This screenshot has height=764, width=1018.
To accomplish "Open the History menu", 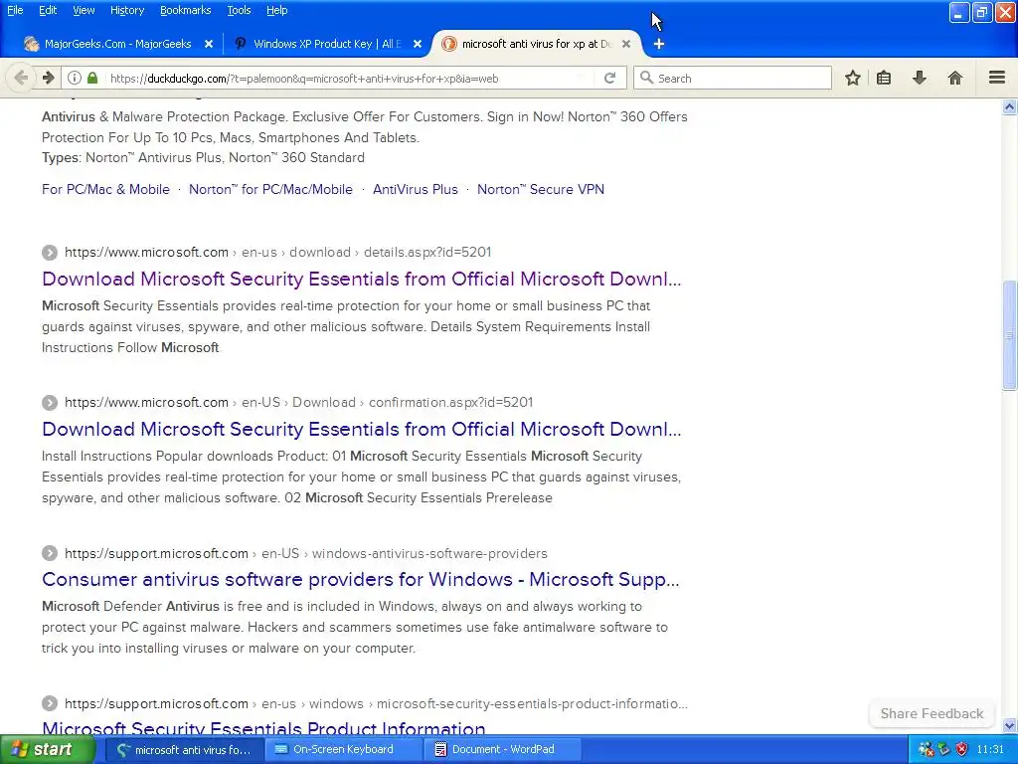I will [x=126, y=10].
